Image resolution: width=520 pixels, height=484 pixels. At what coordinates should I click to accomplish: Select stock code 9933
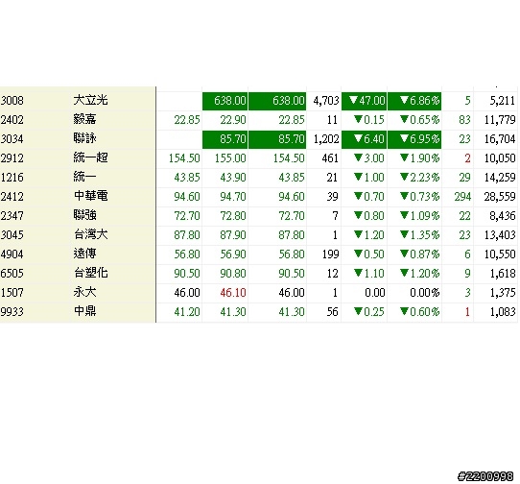[x=12, y=312]
